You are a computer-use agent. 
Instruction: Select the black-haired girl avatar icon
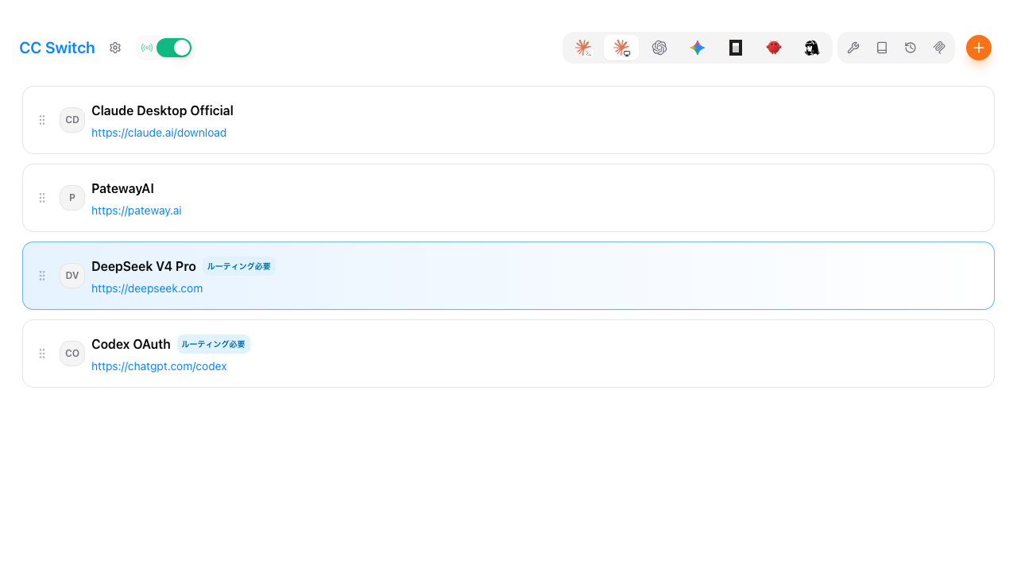click(811, 48)
